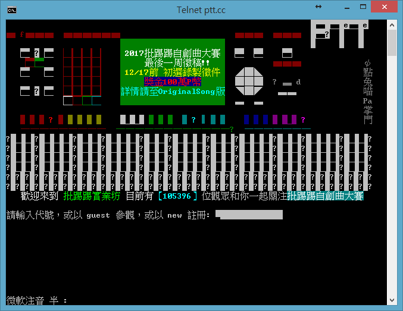
Task: Click the vertical '點兔喵 Pa 掌門' signature text
Action: tap(368, 92)
